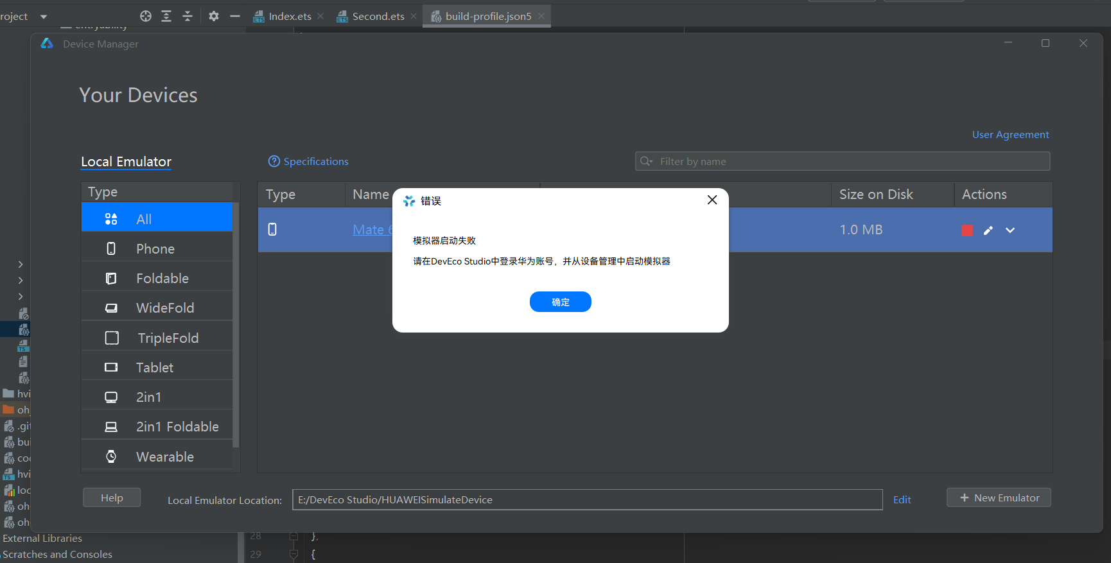The image size is (1111, 563).
Task: Open External Libraries in project tree
Action: point(42,538)
